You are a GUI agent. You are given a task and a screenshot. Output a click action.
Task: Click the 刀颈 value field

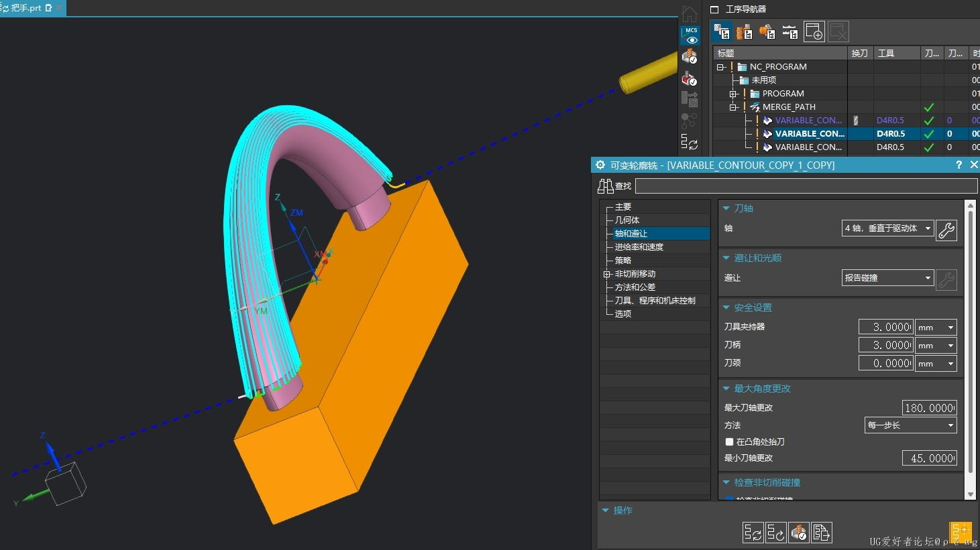[886, 363]
